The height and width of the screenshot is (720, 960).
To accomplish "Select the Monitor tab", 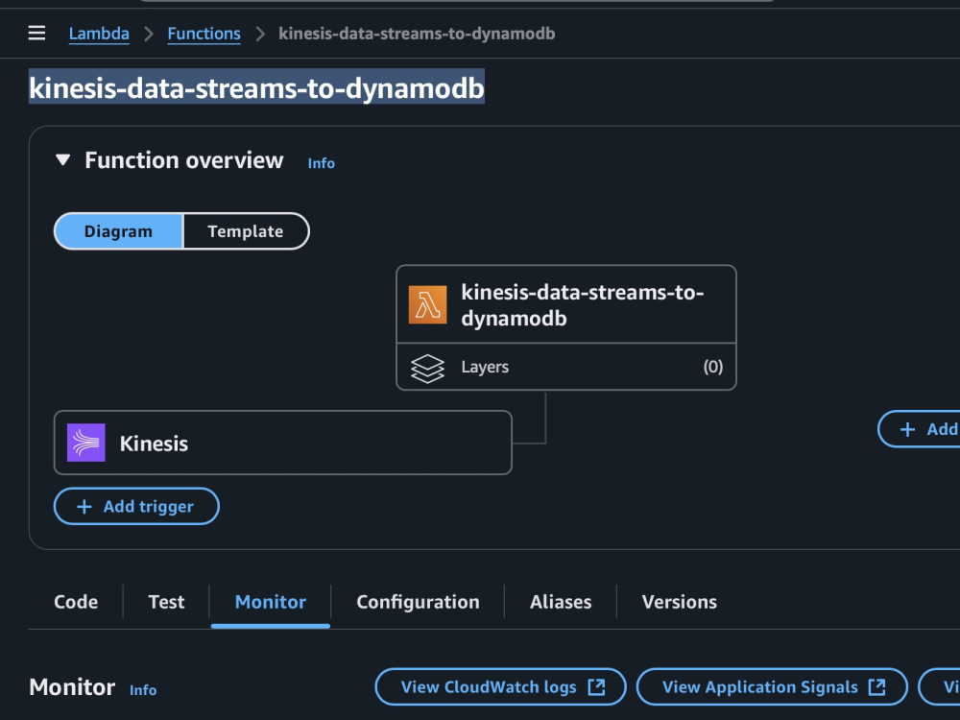I will (271, 602).
